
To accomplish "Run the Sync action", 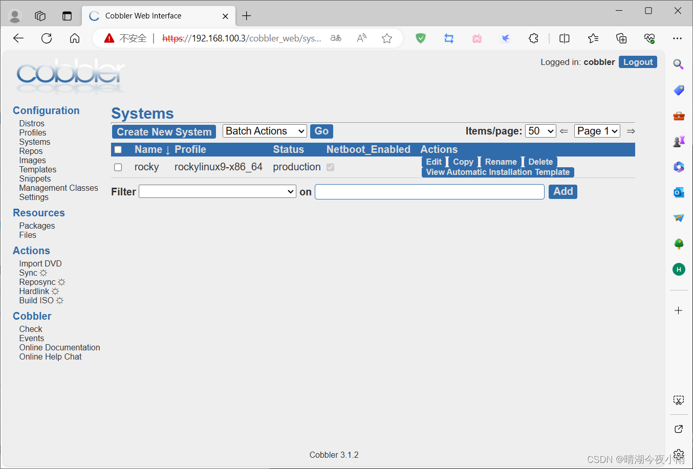I will tap(28, 273).
